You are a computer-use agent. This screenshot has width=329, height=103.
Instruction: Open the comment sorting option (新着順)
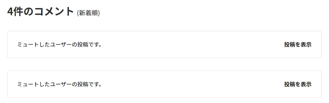pyautogui.click(x=88, y=13)
